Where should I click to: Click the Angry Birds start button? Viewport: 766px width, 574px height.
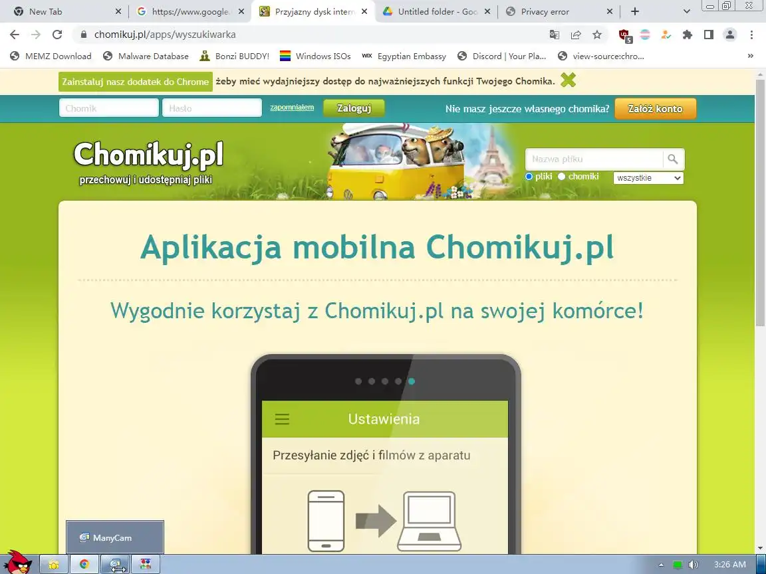[x=18, y=562]
